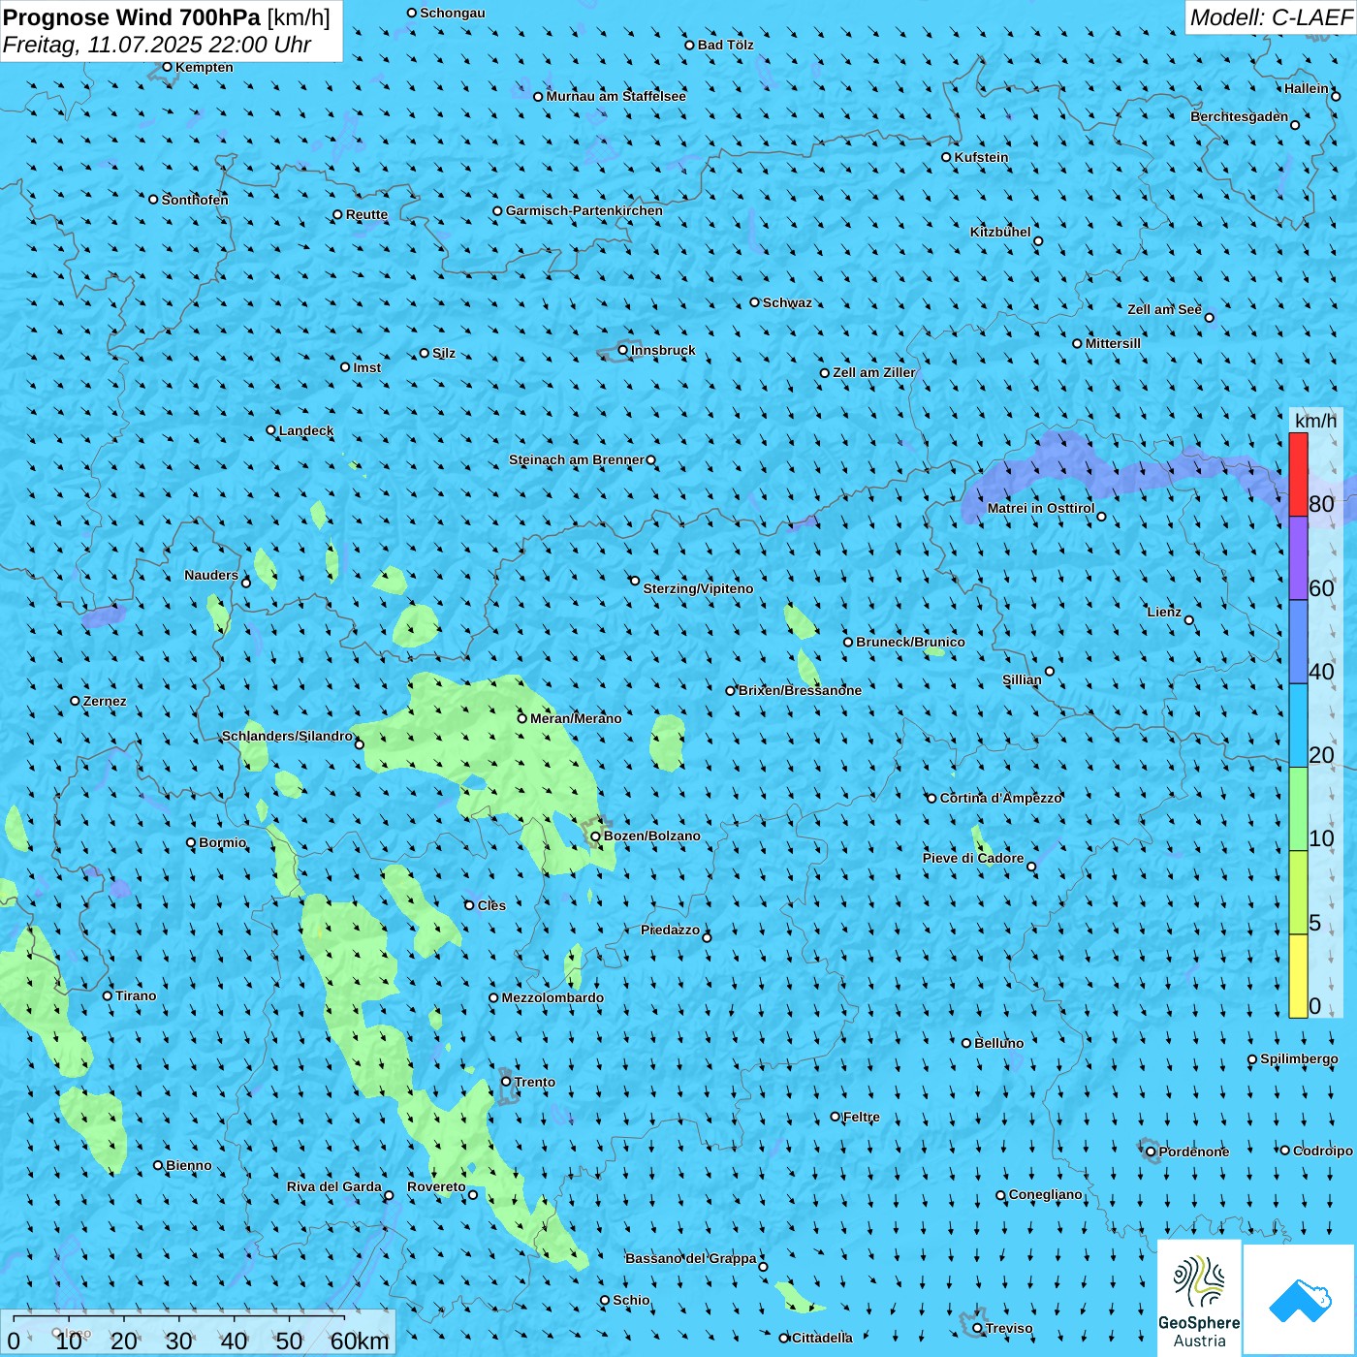The height and width of the screenshot is (1357, 1357).
Task: Click the 'Garmisch-Partenkirchen' label
Action: 584,210
